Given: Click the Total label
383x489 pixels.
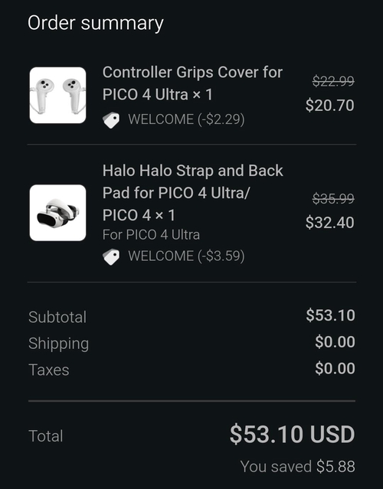Looking at the screenshot, I should [45, 435].
